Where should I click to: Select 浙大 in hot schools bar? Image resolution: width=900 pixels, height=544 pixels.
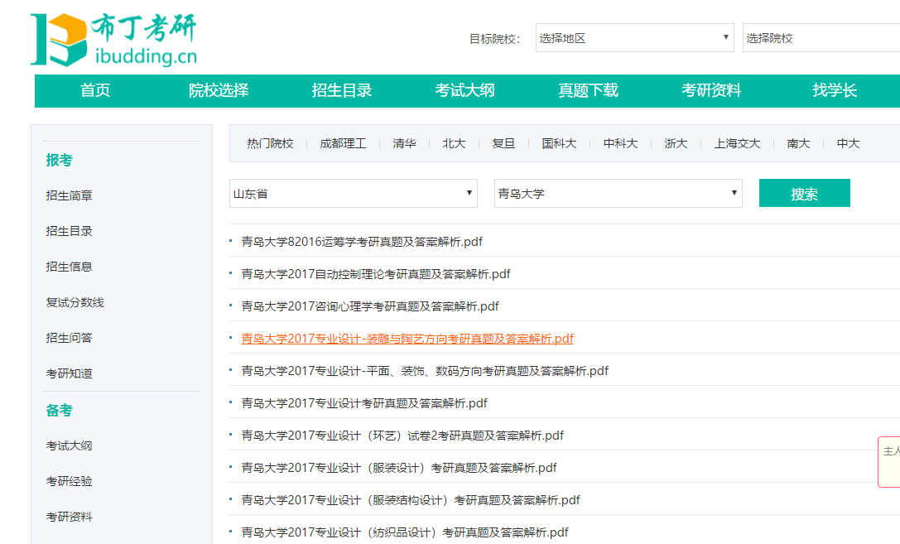pos(676,143)
